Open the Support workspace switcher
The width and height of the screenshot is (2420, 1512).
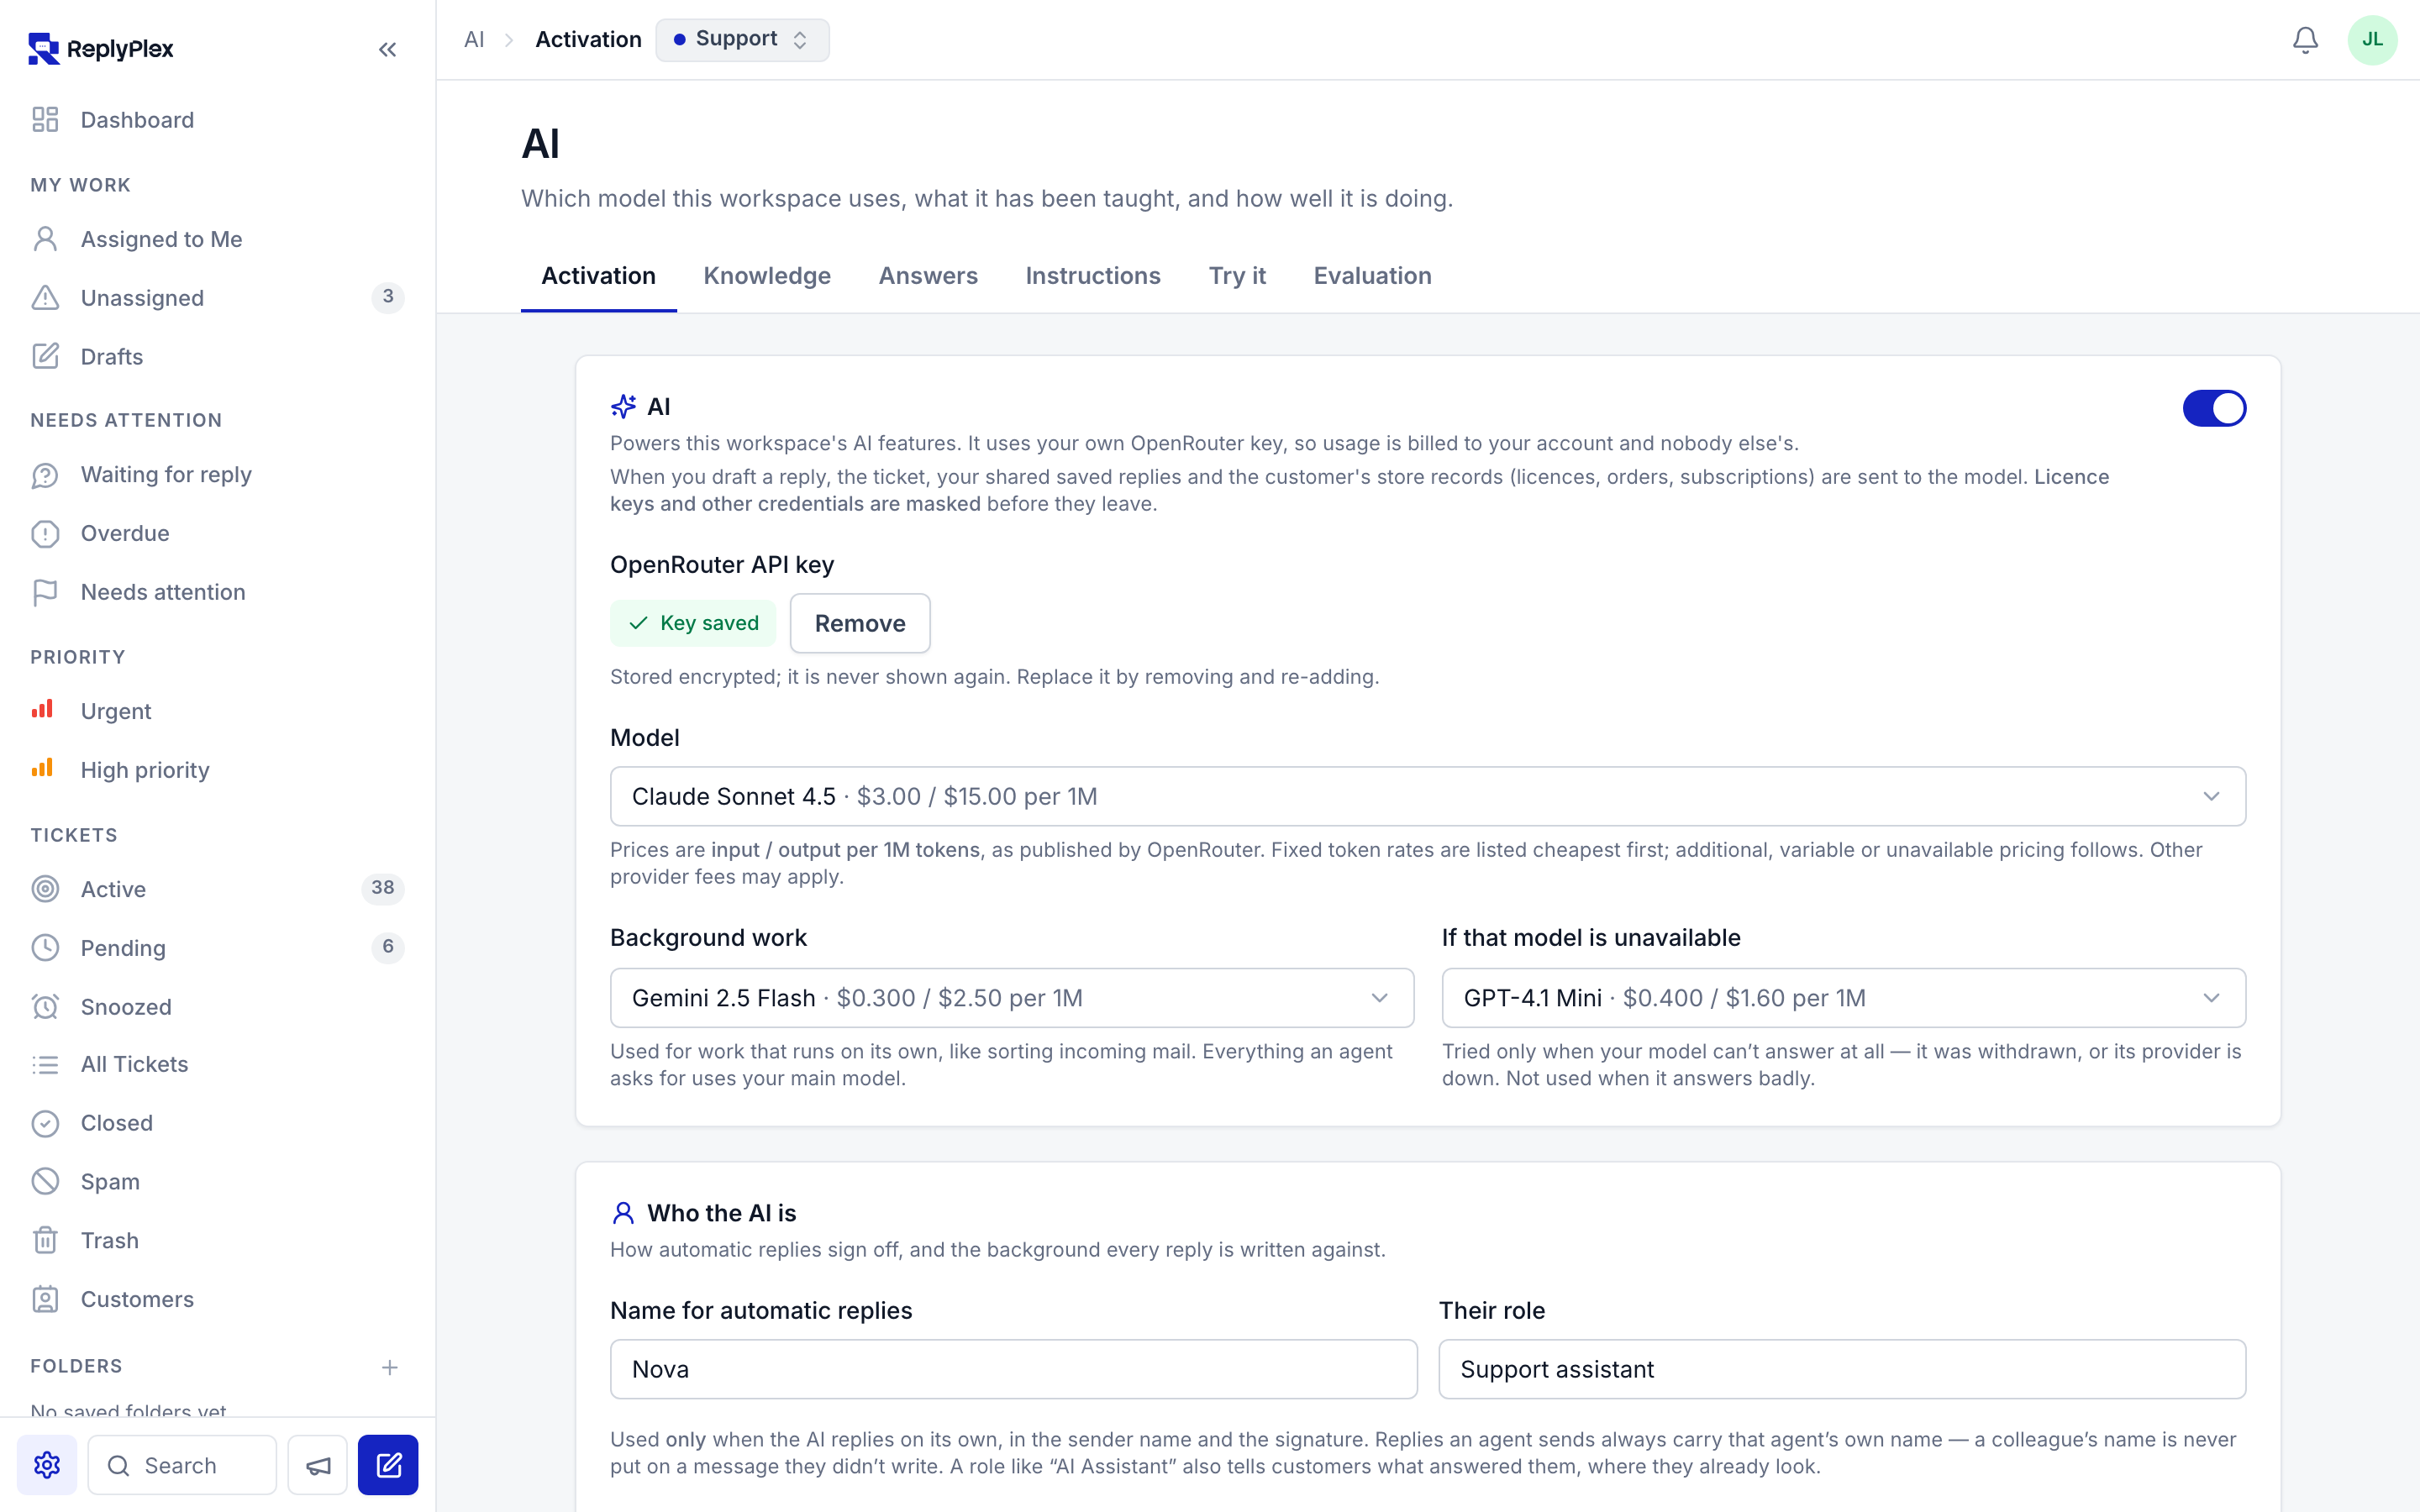click(742, 40)
